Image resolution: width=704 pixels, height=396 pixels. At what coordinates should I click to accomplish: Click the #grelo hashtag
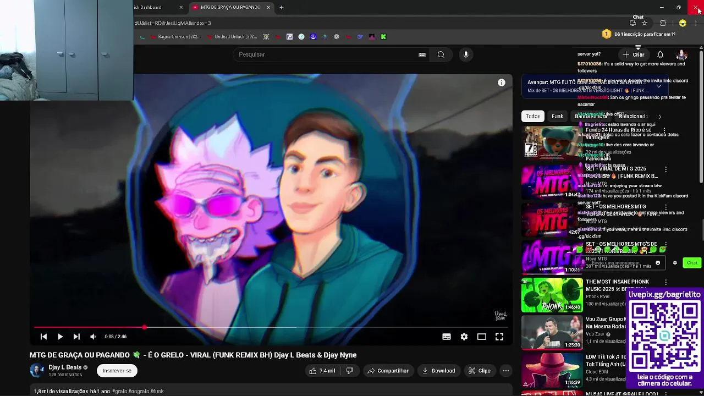(x=119, y=391)
